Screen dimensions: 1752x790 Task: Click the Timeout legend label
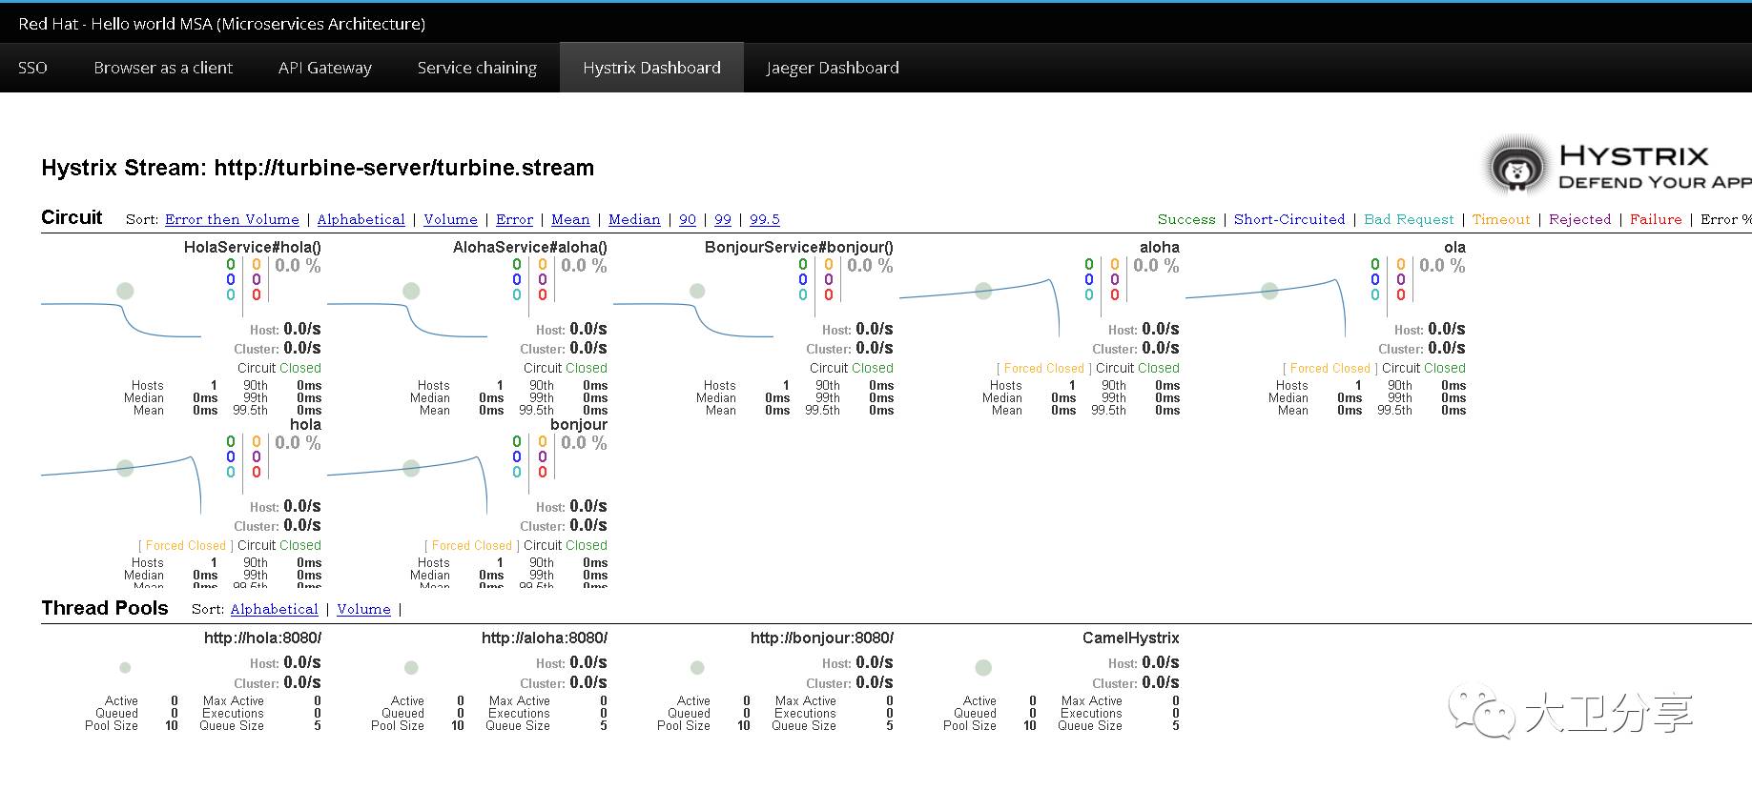(x=1501, y=219)
